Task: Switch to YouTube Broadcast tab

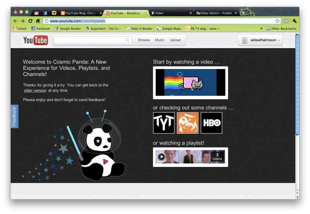Action: [126, 13]
